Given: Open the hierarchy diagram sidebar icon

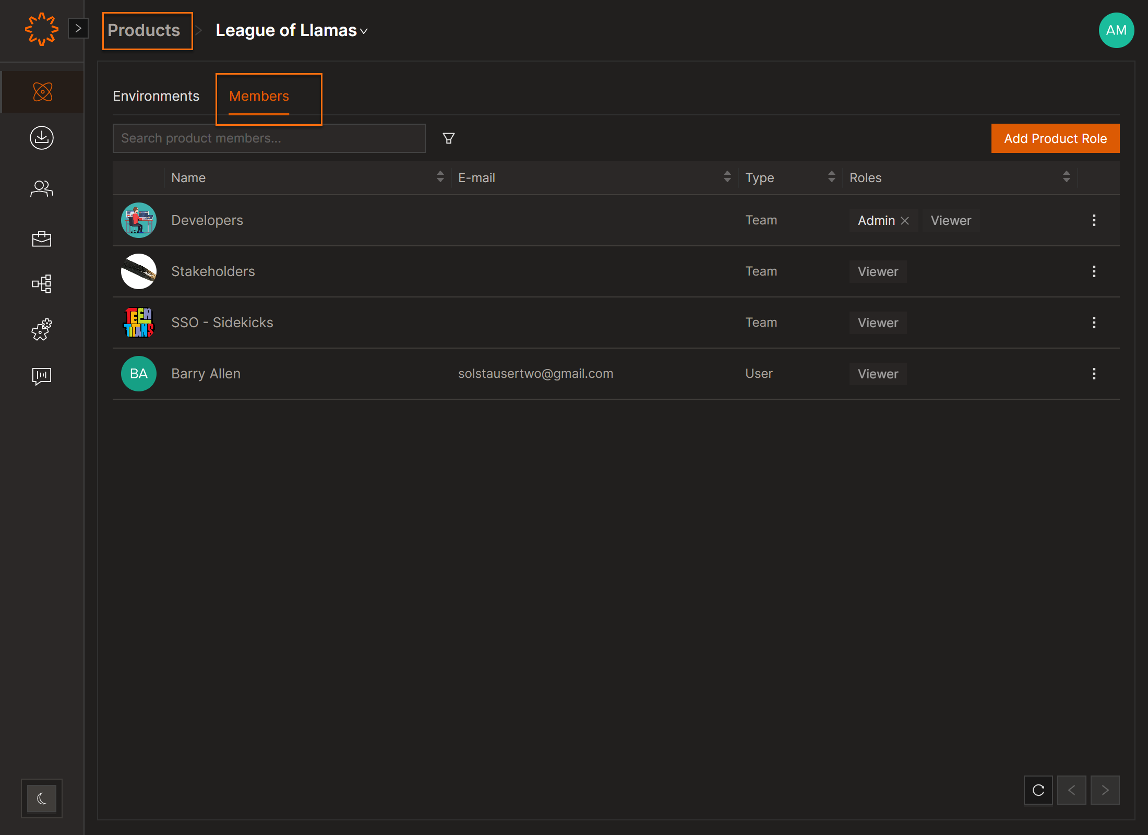Looking at the screenshot, I should (42, 284).
